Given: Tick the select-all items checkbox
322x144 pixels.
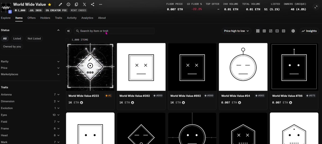Looking at the screenshot, I should pos(67,40).
